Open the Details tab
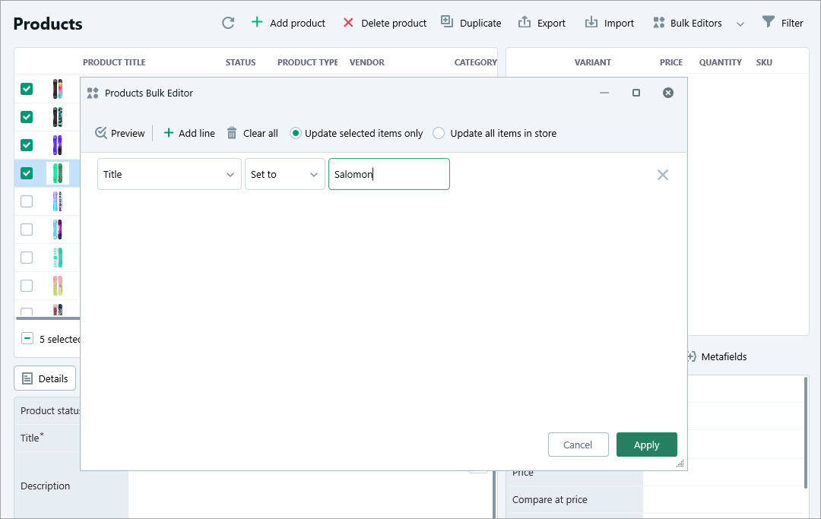Screen dimensions: 821x519 (45, 378)
